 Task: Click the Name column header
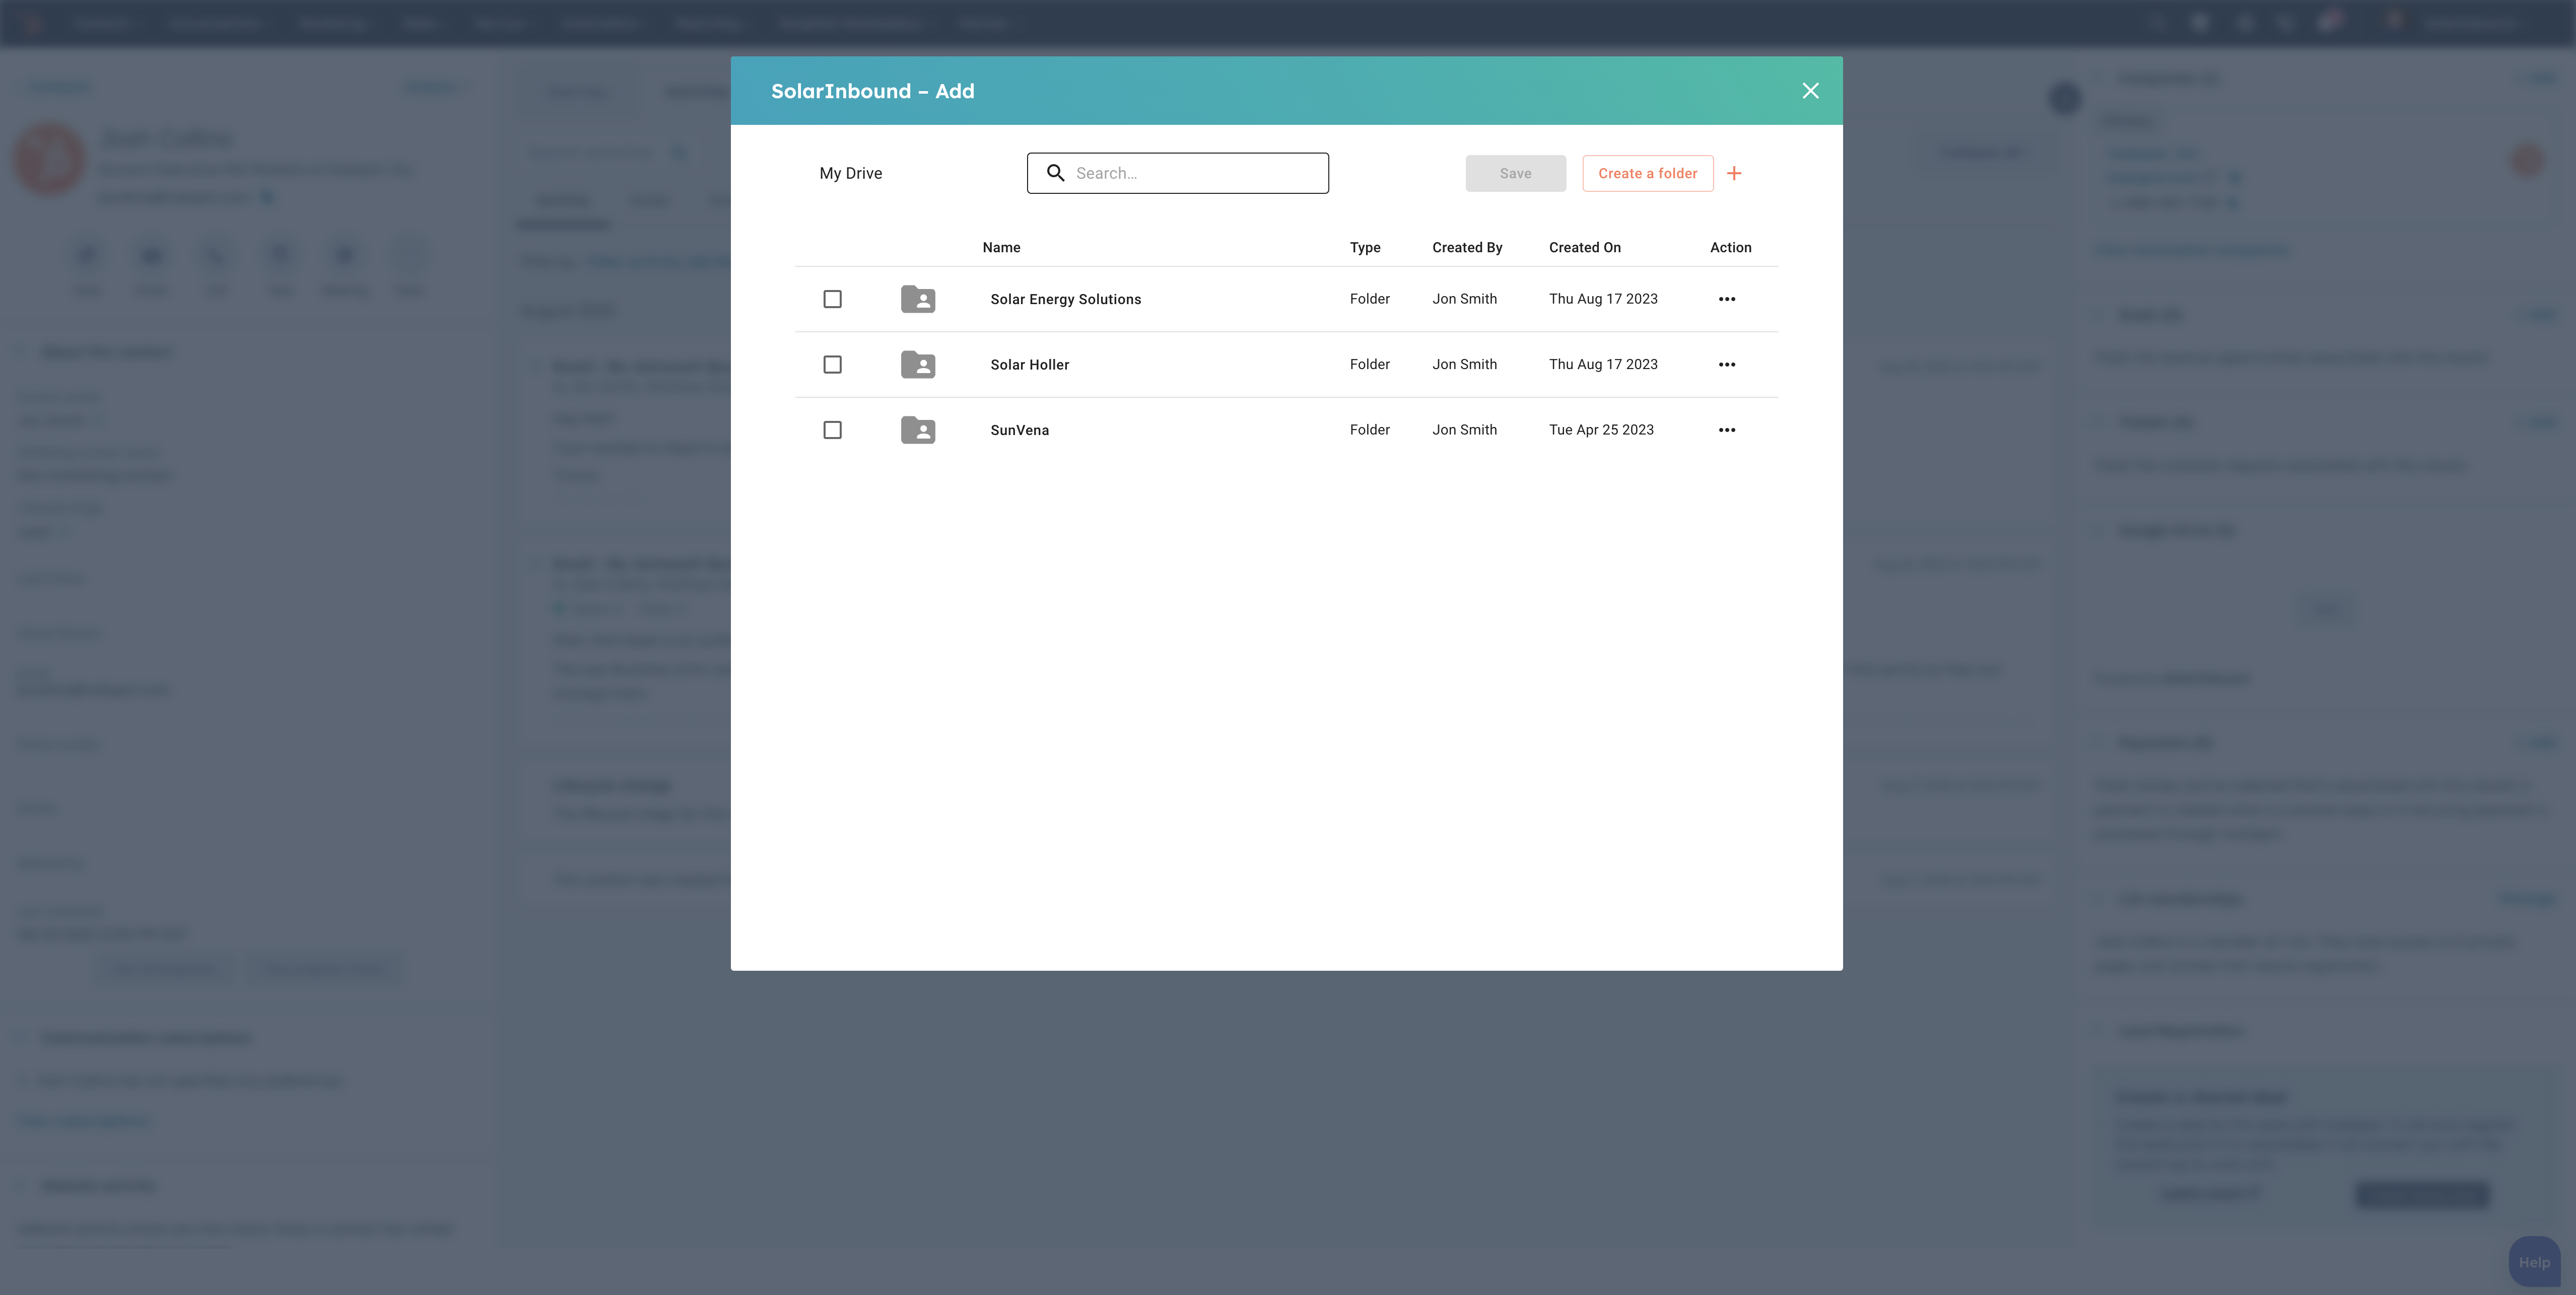coord(1001,247)
